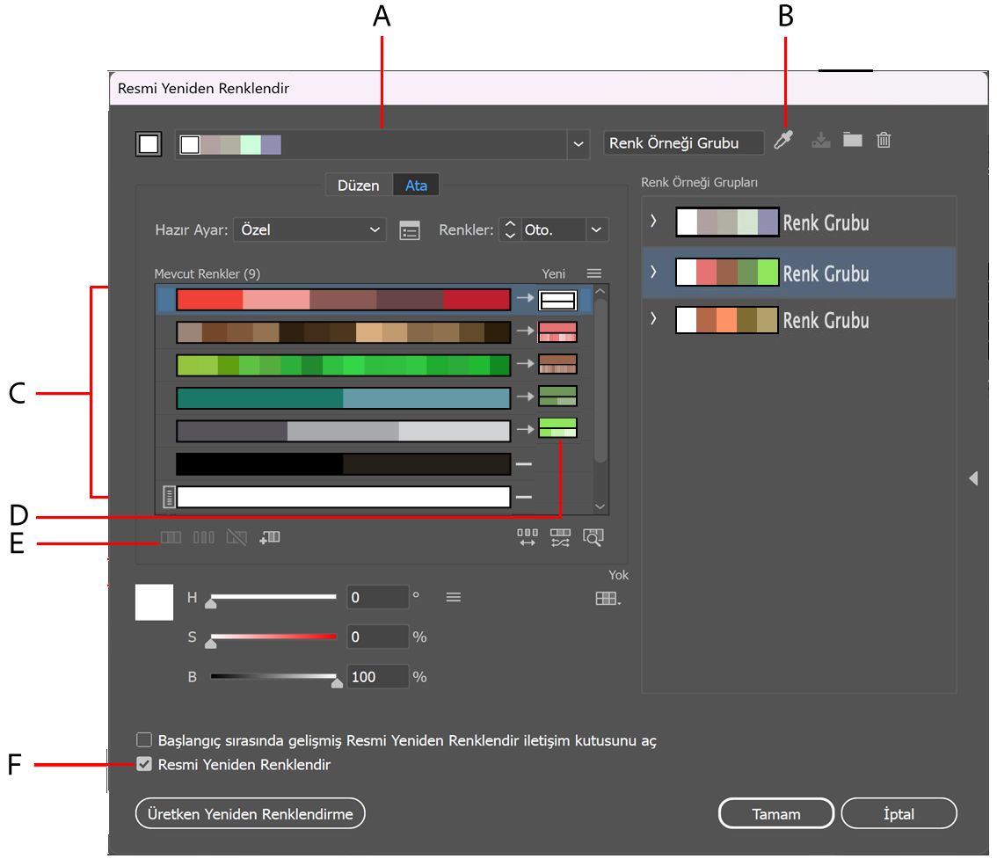The image size is (997, 866).
Task: Toggle the arrow of the teal color row
Action: (x=525, y=397)
